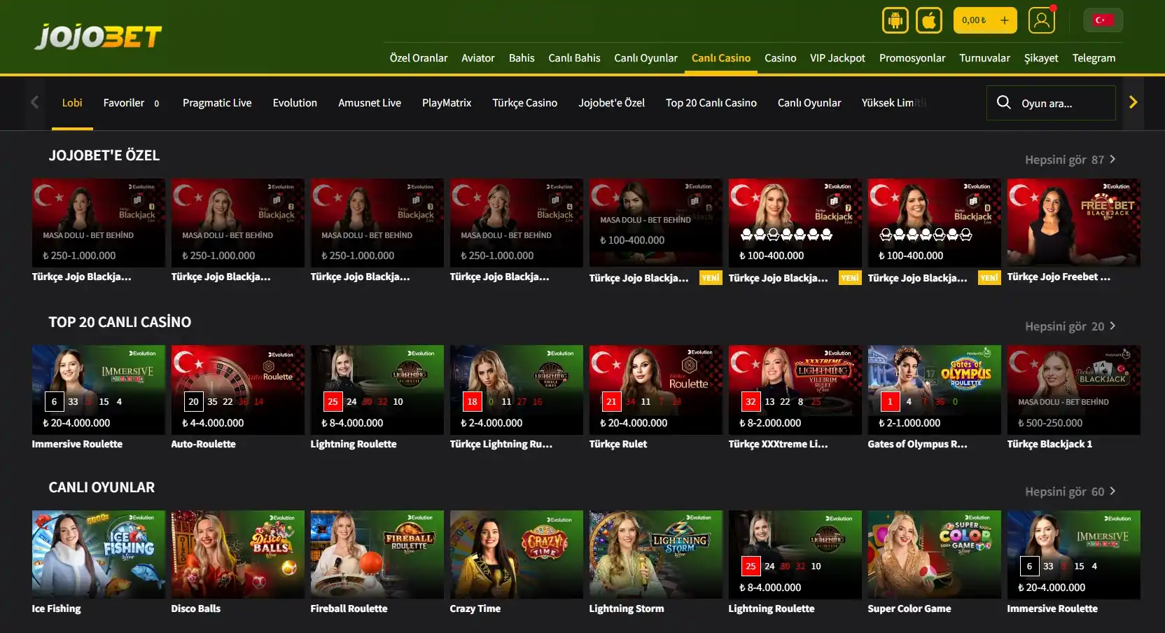Open the Canlı Bahis menu
1165x633 pixels.
tap(574, 58)
